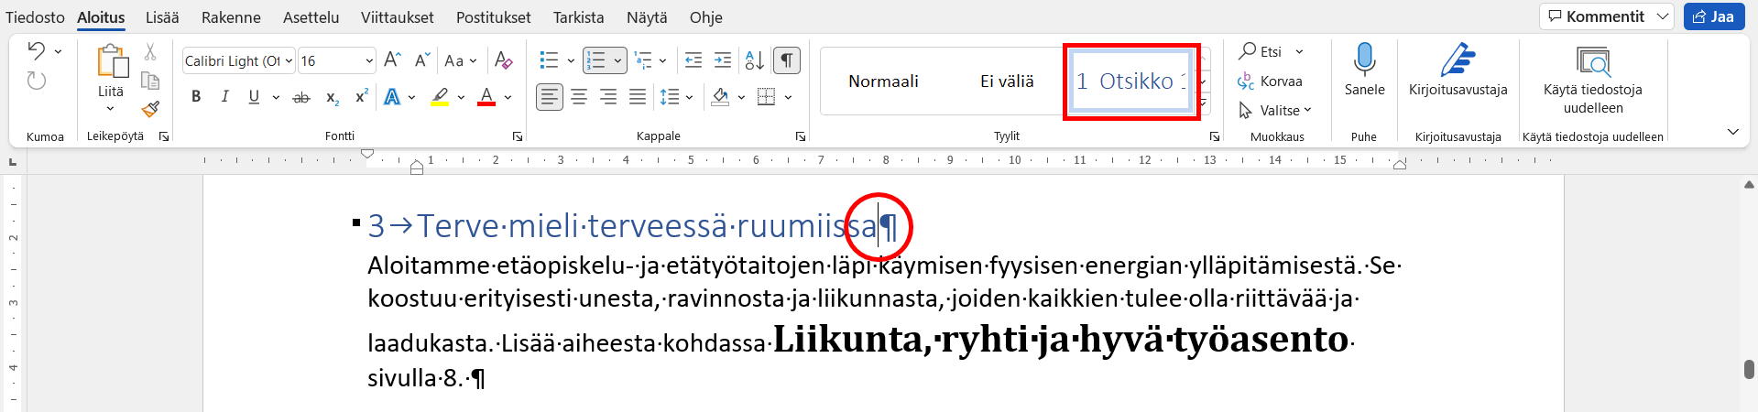
Task: Align text left
Action: click(550, 97)
